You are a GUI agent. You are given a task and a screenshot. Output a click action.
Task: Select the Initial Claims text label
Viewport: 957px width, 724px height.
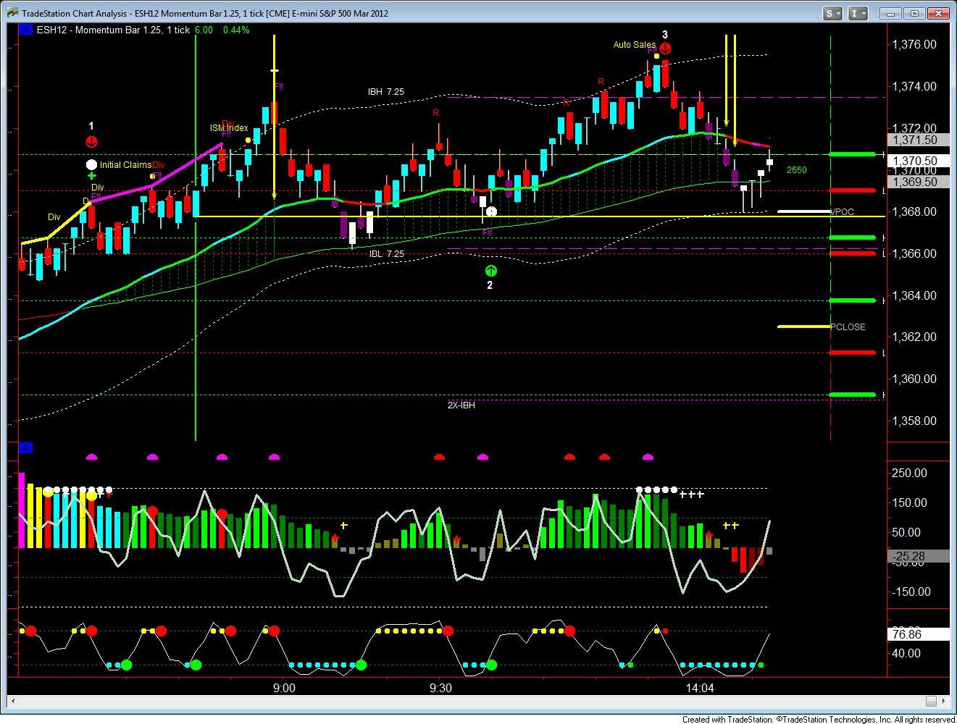click(x=125, y=165)
